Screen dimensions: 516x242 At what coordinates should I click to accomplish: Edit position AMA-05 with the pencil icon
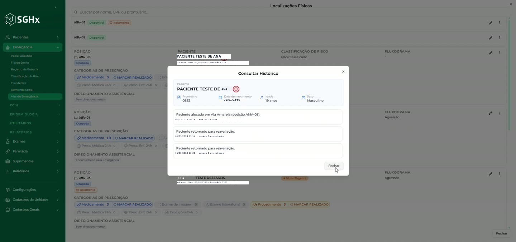click(x=491, y=174)
